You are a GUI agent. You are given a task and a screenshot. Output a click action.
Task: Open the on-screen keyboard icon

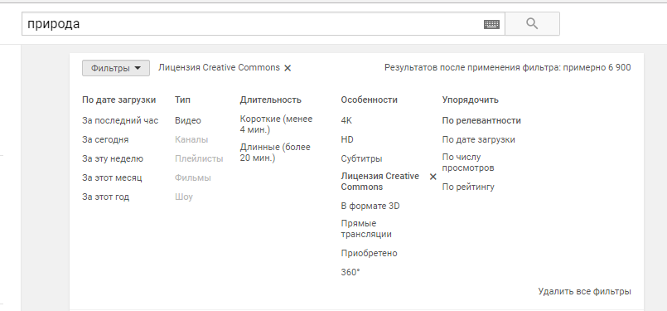point(491,24)
